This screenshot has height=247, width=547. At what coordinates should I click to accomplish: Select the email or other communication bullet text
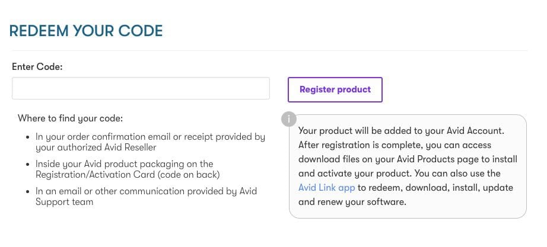click(146, 196)
